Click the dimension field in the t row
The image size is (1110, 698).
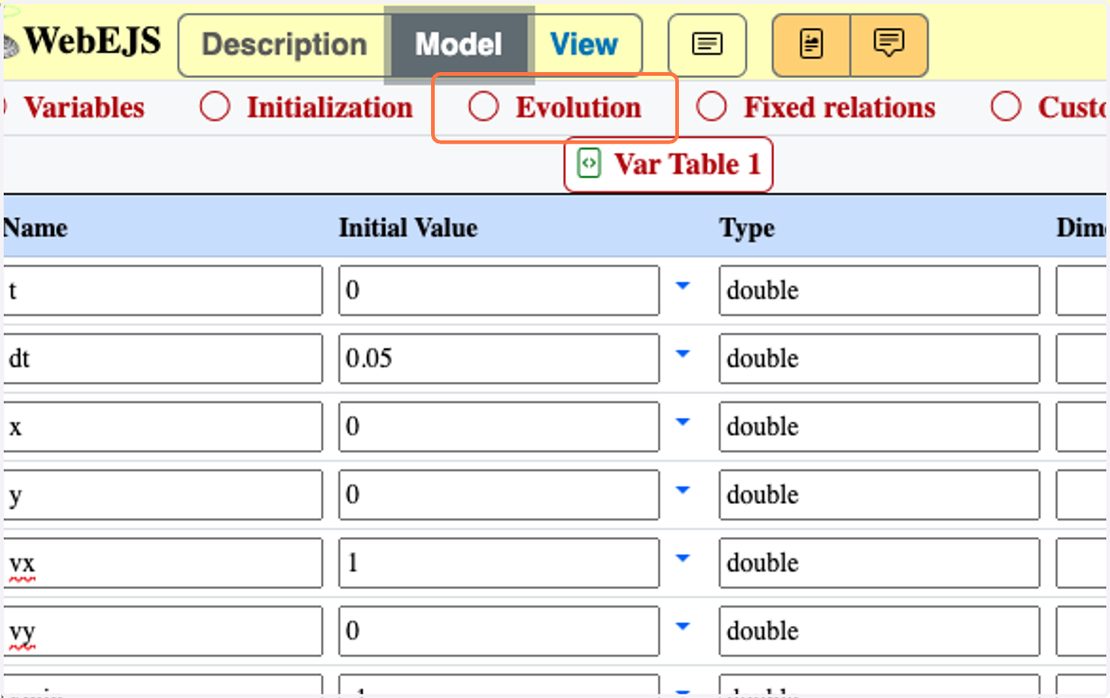coord(1082,290)
